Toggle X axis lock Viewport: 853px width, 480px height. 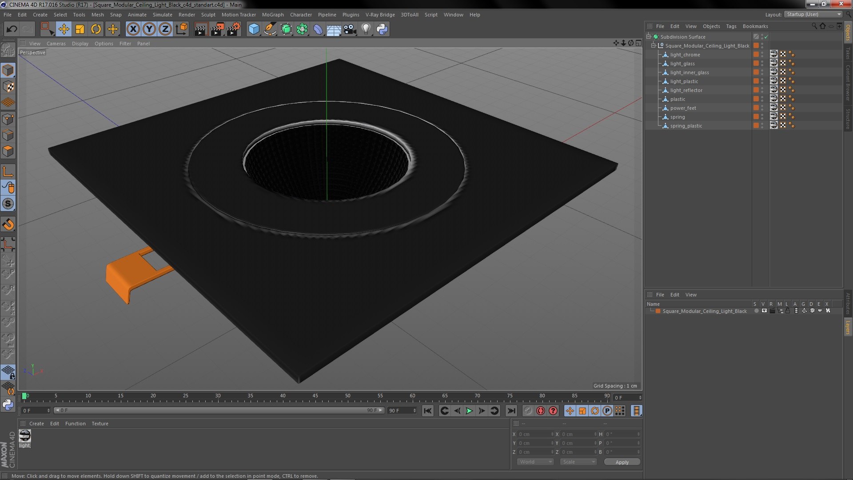[133, 29]
